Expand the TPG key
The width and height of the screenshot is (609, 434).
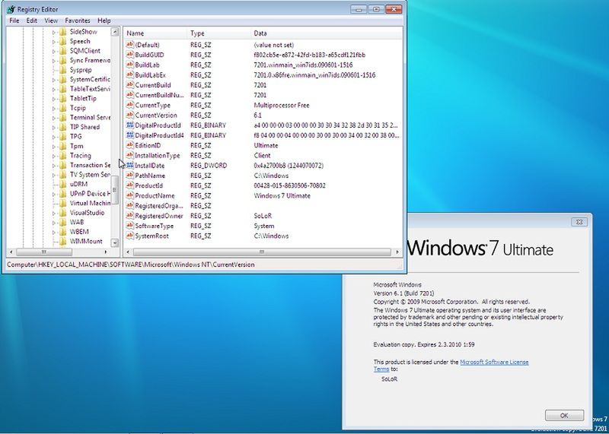tap(54, 137)
